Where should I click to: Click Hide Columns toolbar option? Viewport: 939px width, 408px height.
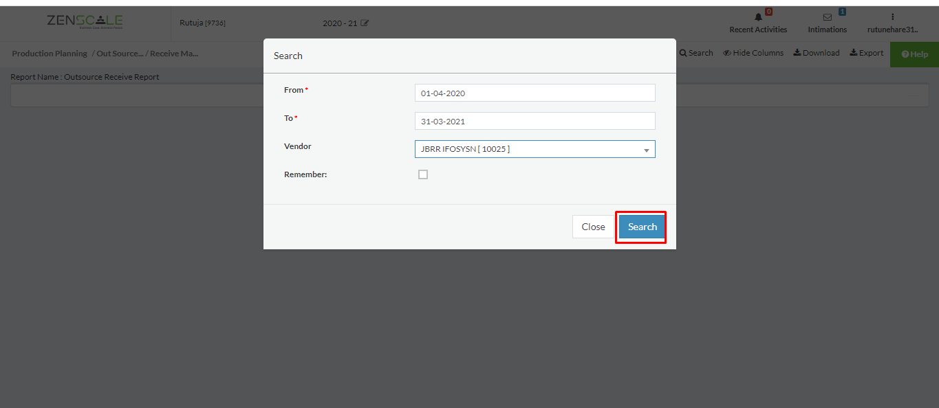753,53
